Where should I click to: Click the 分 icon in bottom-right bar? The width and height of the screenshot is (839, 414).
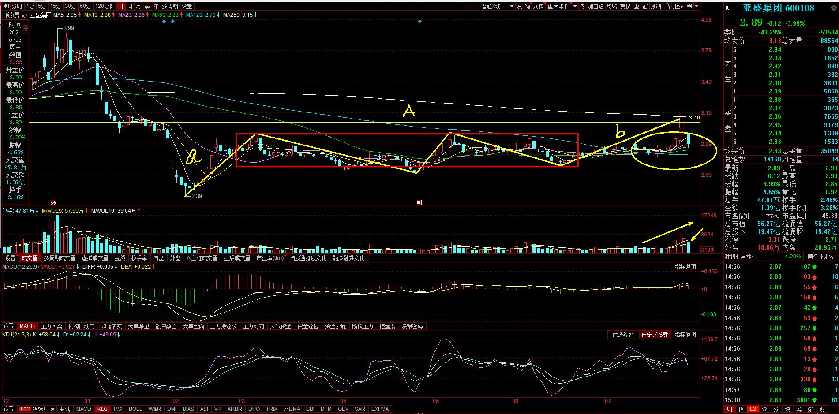775,409
